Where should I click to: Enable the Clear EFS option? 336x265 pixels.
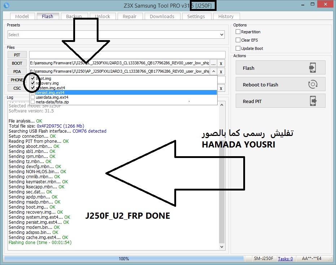(238, 40)
